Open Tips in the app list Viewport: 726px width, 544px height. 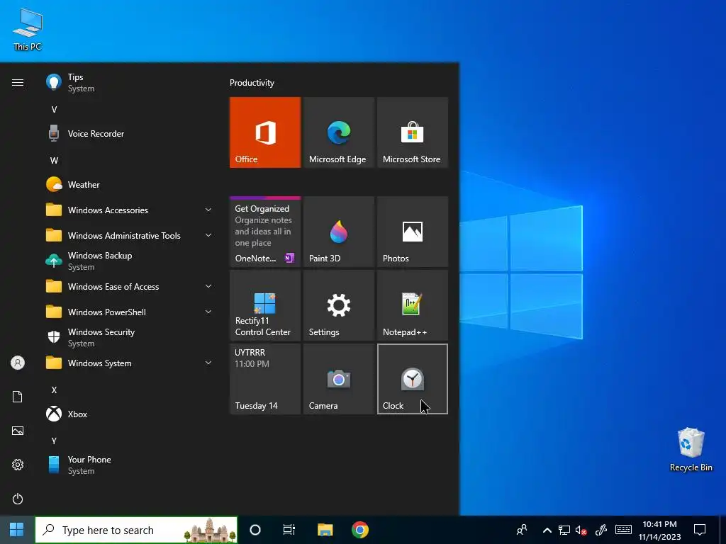[x=130, y=82]
